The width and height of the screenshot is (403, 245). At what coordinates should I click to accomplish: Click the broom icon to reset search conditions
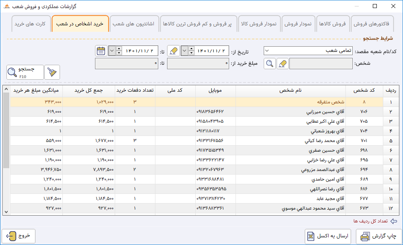(52, 72)
